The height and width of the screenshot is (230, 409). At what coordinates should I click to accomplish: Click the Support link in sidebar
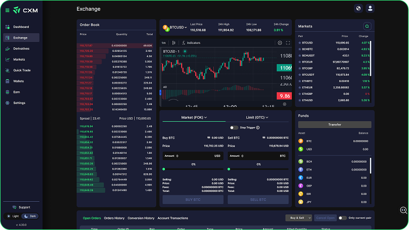(21, 207)
